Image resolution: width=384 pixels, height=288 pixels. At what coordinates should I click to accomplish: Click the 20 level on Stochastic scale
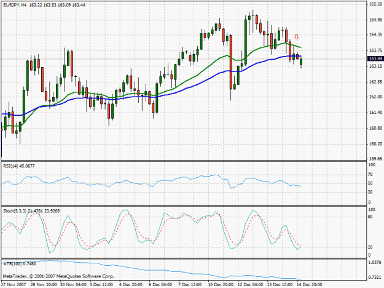(370, 247)
